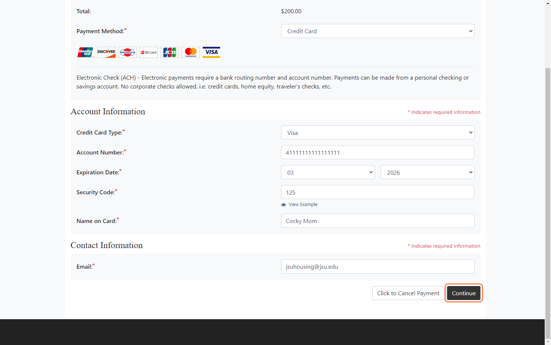Click the Total label

coord(83,11)
